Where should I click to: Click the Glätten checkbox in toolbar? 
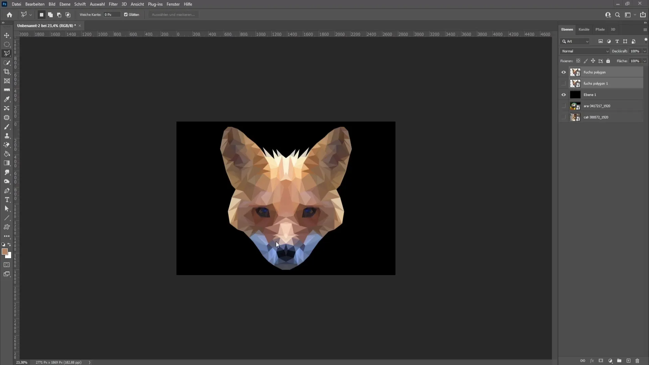[126, 15]
